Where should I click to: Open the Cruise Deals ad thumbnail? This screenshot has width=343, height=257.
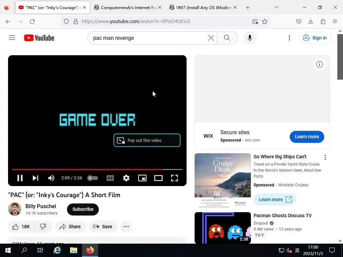(223, 180)
